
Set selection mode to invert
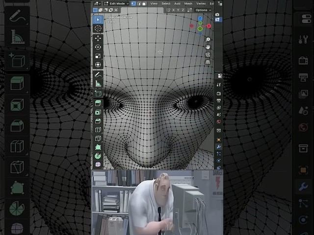pos(111,10)
